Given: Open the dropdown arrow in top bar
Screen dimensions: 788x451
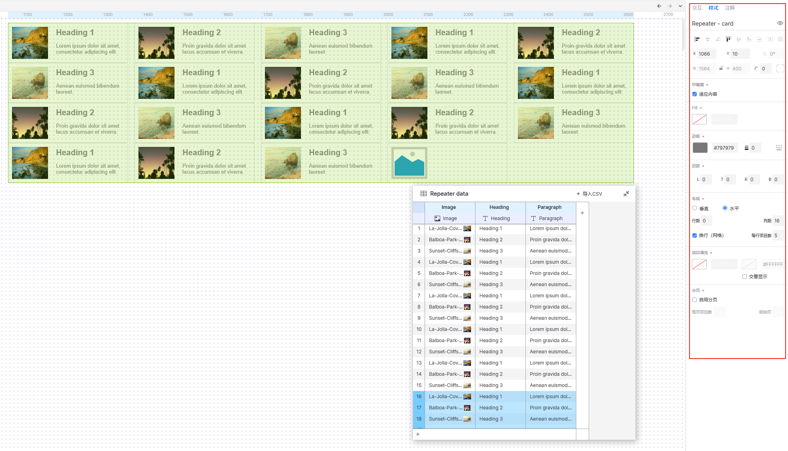Looking at the screenshot, I should pyautogui.click(x=680, y=6).
